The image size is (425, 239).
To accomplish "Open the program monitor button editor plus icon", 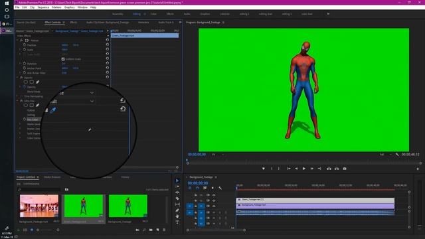I will coord(418,169).
